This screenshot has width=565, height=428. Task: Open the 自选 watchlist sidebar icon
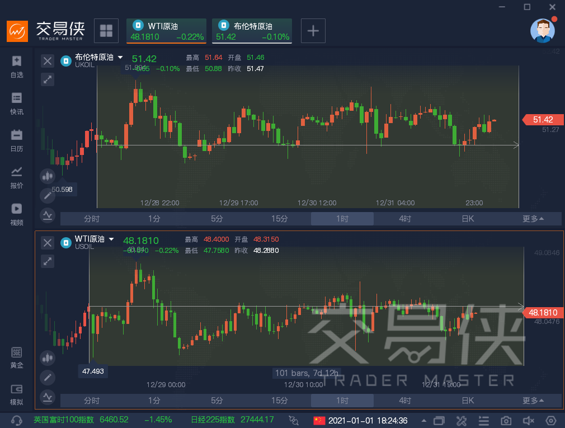[17, 67]
